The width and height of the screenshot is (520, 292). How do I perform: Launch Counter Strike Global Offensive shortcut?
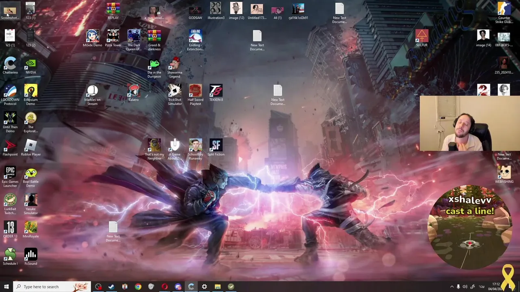click(x=504, y=13)
